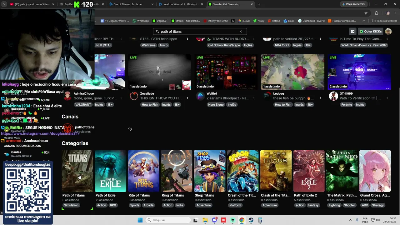The width and height of the screenshot is (400, 225).
Task: Open the iCloud bookmark
Action: (244, 21)
